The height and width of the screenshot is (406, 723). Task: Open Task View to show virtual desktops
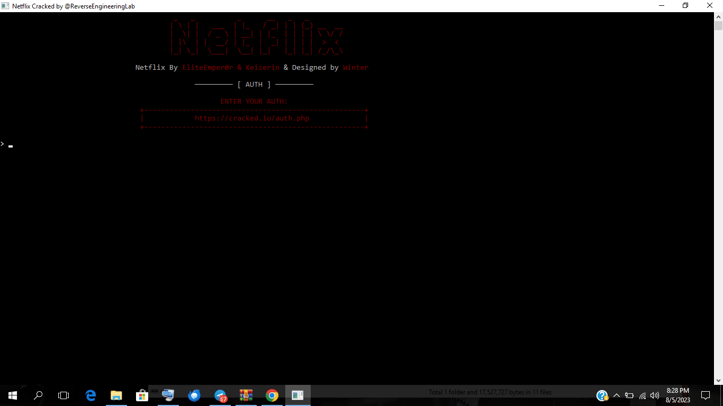tap(63, 395)
